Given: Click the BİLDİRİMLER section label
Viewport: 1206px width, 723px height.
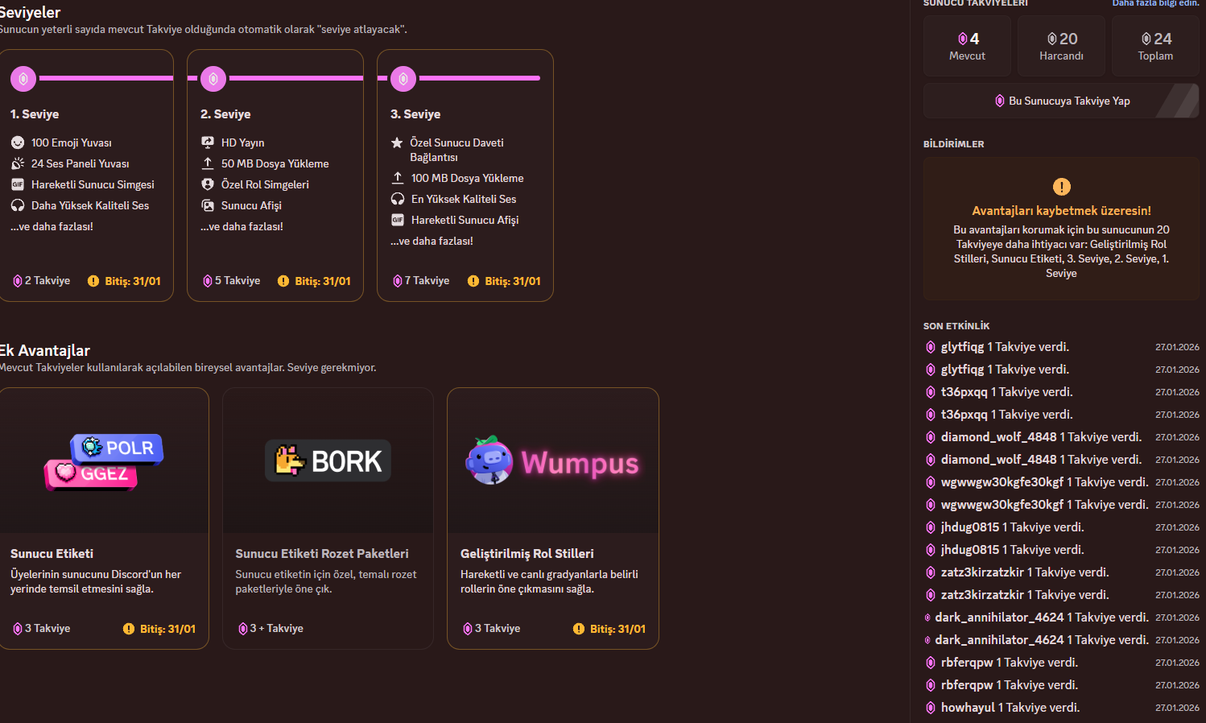Looking at the screenshot, I should (x=954, y=144).
